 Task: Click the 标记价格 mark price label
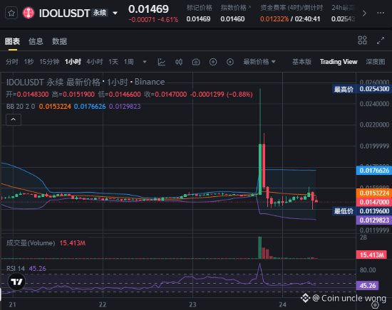(x=200, y=8)
